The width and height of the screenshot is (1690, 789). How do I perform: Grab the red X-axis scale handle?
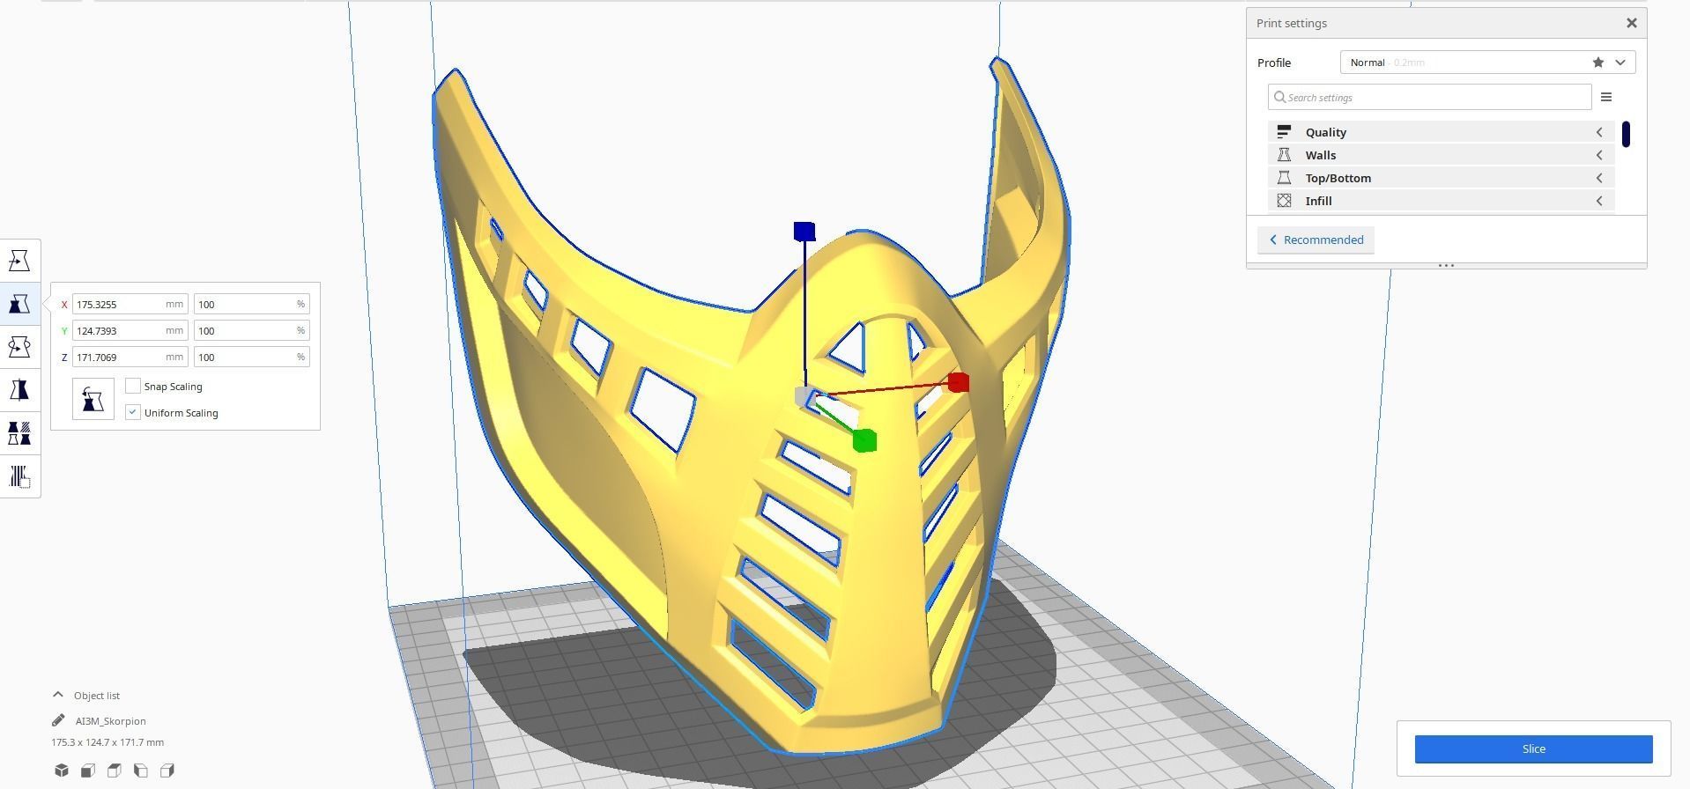[x=959, y=382]
